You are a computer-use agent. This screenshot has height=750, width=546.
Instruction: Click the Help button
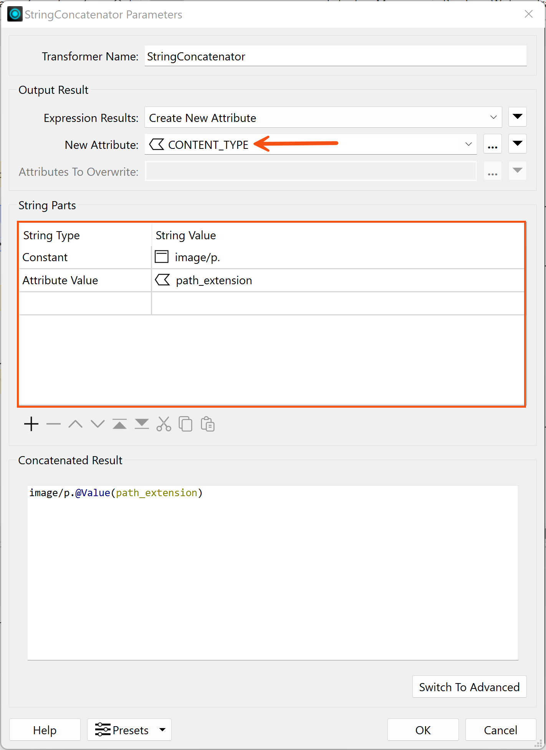click(45, 730)
